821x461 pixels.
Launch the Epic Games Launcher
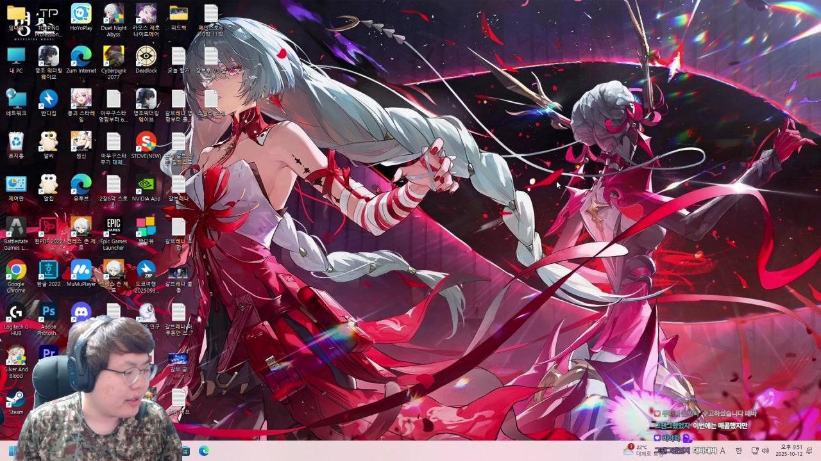coord(114,227)
